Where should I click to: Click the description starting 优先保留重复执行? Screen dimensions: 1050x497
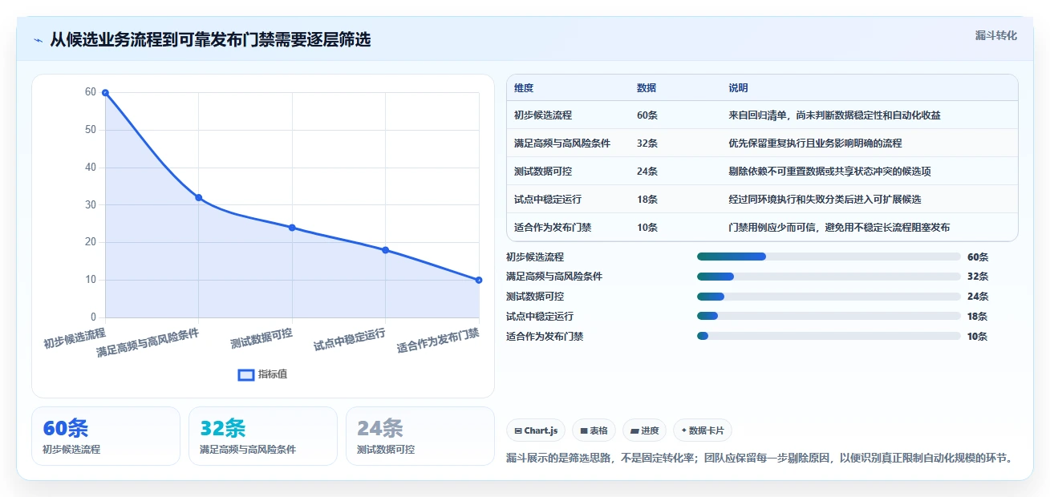tap(815, 143)
